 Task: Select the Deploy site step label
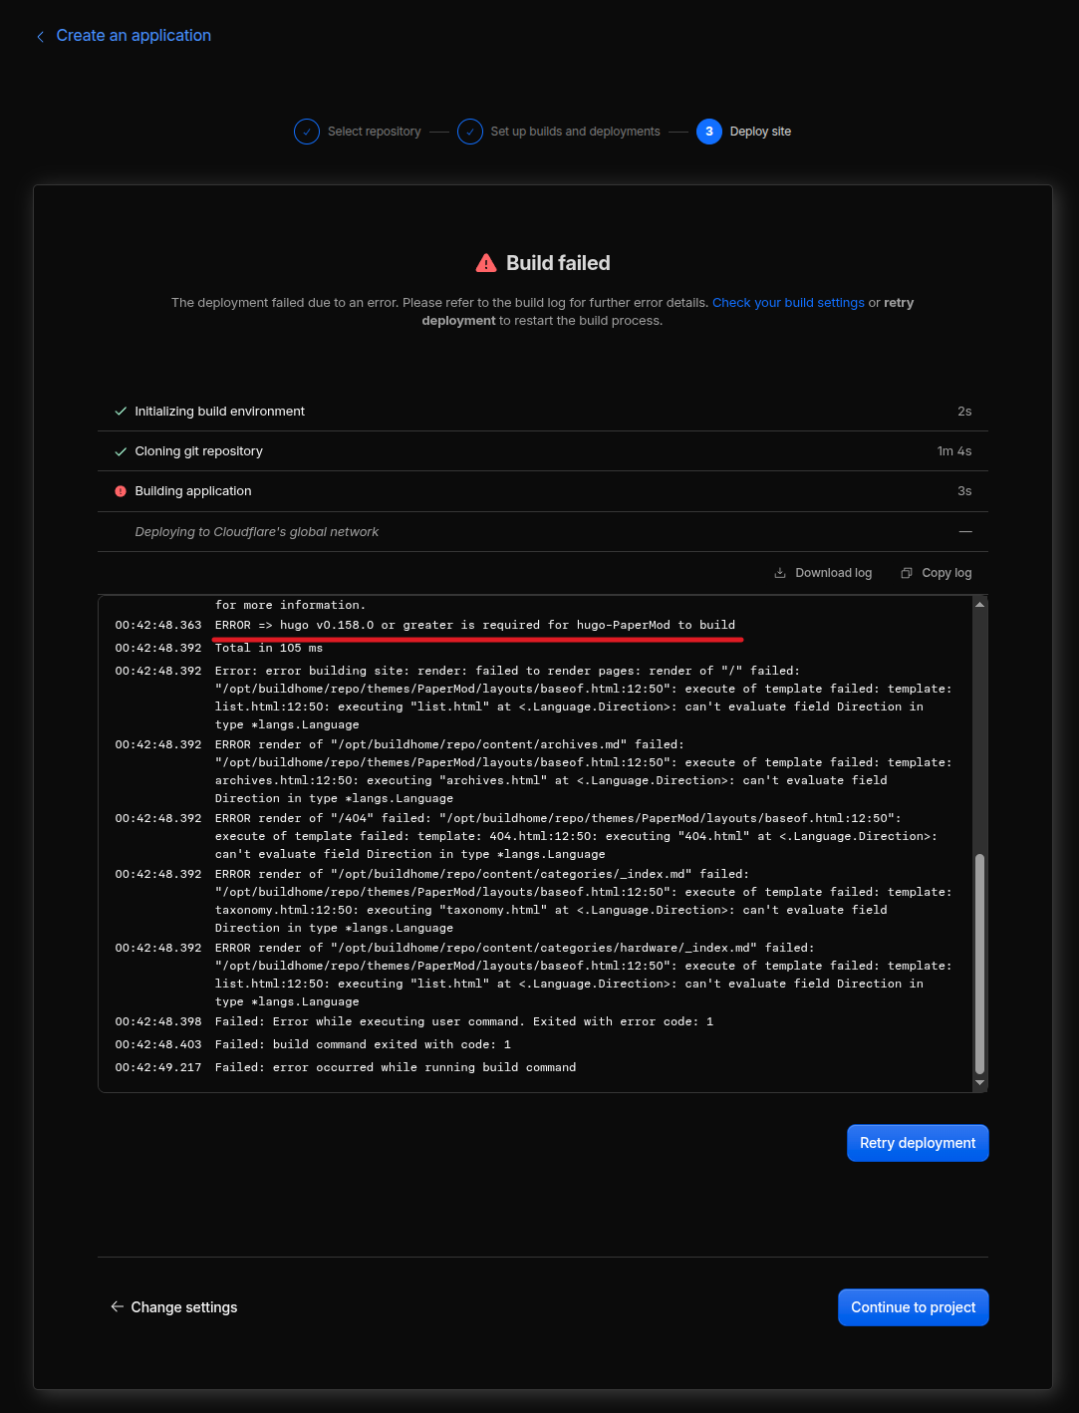pos(761,132)
